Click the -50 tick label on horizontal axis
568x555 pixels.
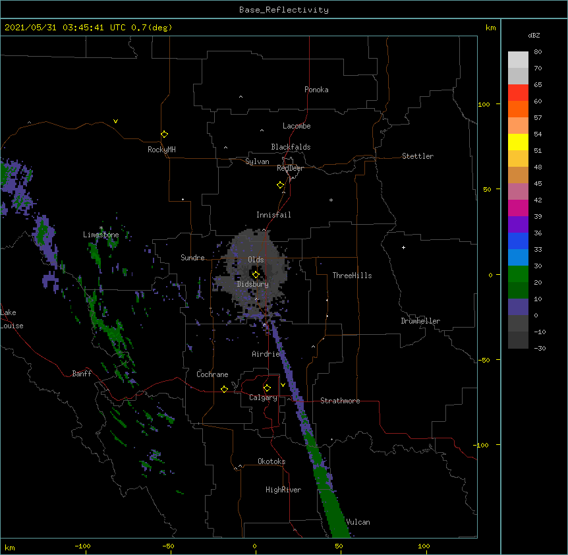(168, 546)
